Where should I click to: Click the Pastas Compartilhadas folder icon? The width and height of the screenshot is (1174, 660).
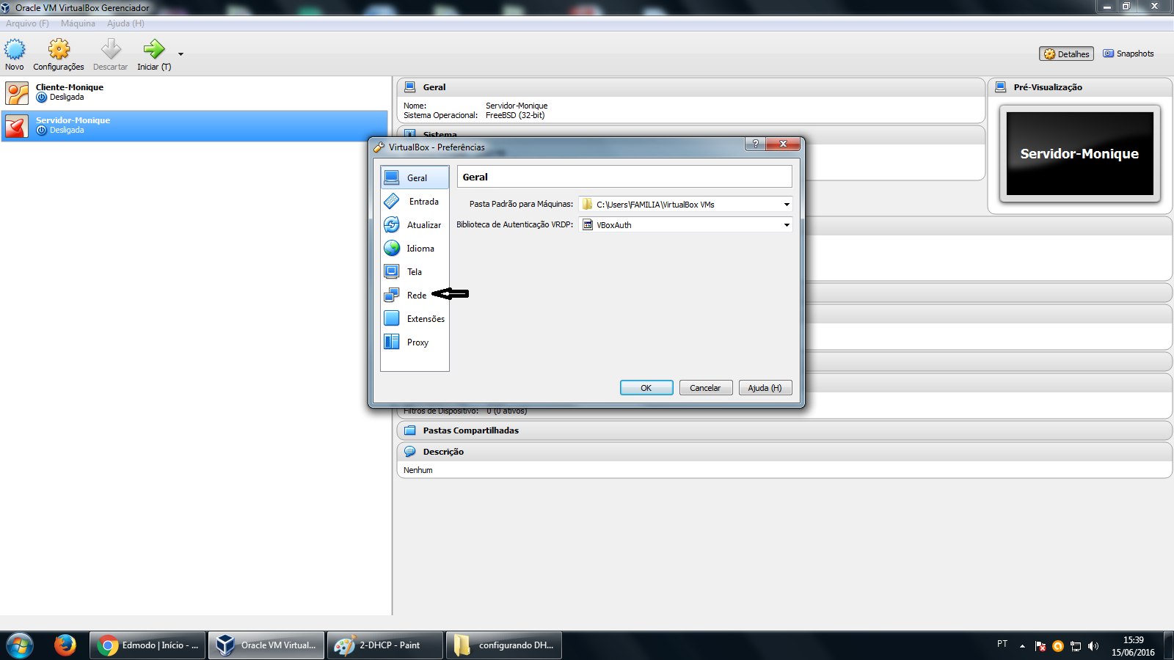point(410,430)
